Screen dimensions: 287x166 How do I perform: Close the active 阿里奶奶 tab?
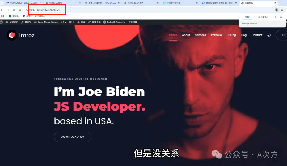point(275,3)
